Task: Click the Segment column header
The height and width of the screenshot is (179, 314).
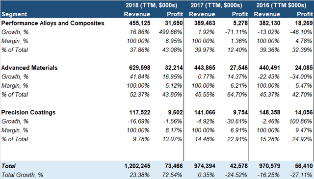Action: (x=14, y=14)
